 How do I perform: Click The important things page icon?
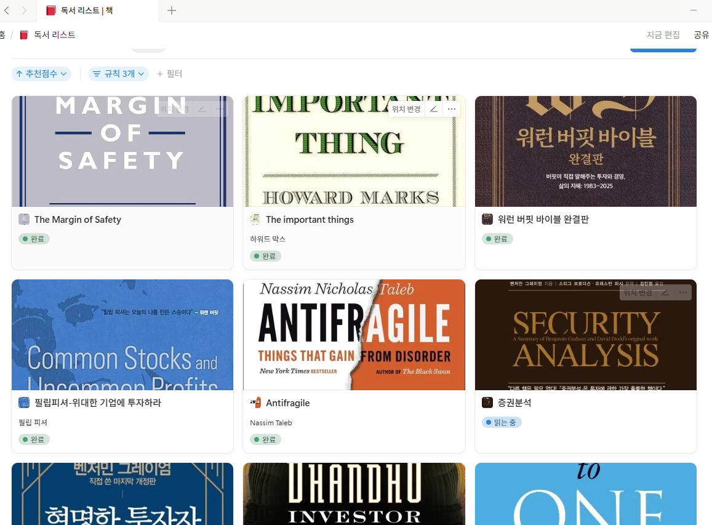[x=255, y=219]
